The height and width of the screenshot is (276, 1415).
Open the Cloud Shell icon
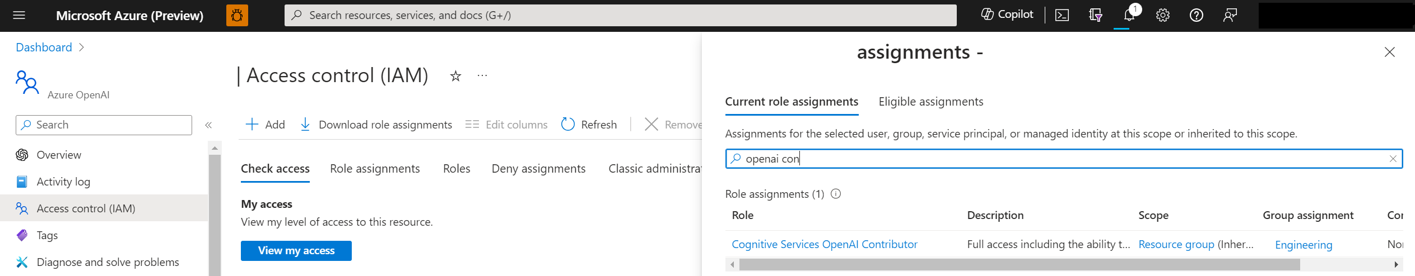[x=1062, y=15]
